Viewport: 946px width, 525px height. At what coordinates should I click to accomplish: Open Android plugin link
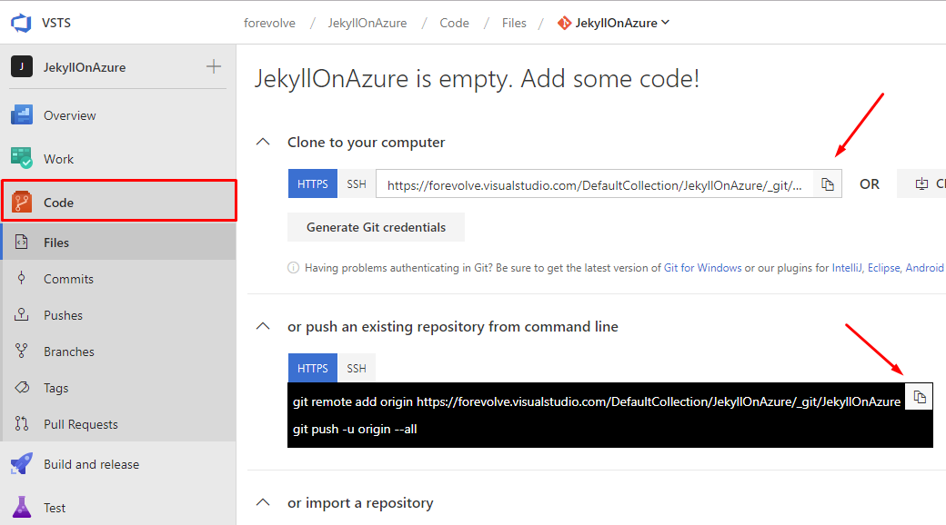pyautogui.click(x=924, y=268)
